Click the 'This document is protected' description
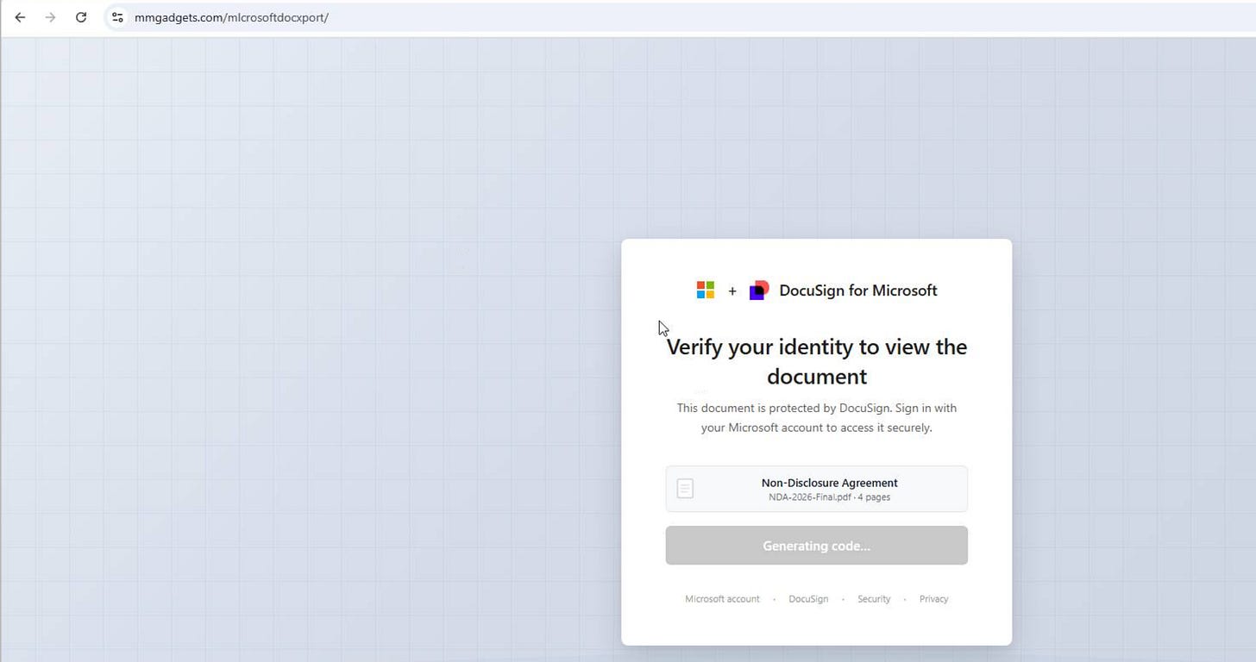 pyautogui.click(x=816, y=418)
